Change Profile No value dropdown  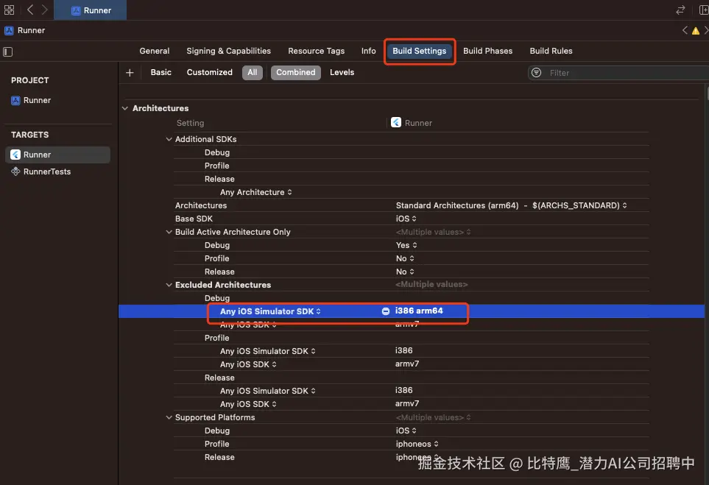405,258
